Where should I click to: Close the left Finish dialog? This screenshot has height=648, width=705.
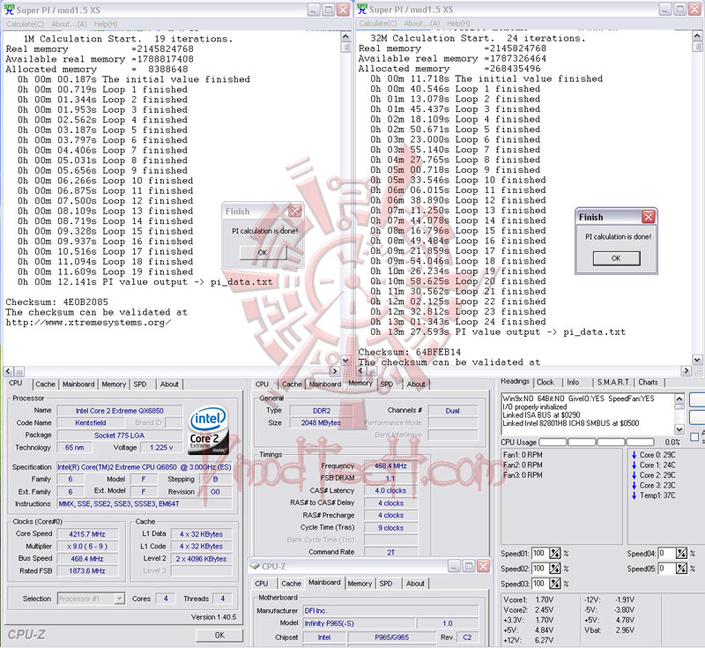tap(295, 212)
